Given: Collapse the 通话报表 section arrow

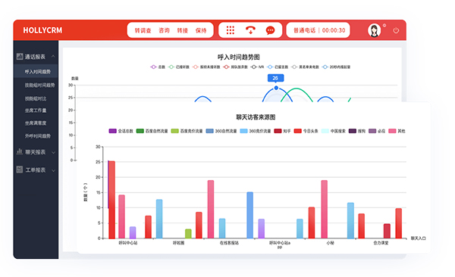Looking at the screenshot, I should (x=53, y=56).
